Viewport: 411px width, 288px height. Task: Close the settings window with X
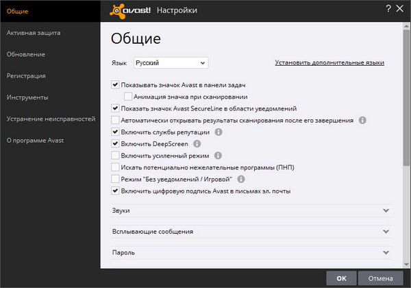point(400,9)
